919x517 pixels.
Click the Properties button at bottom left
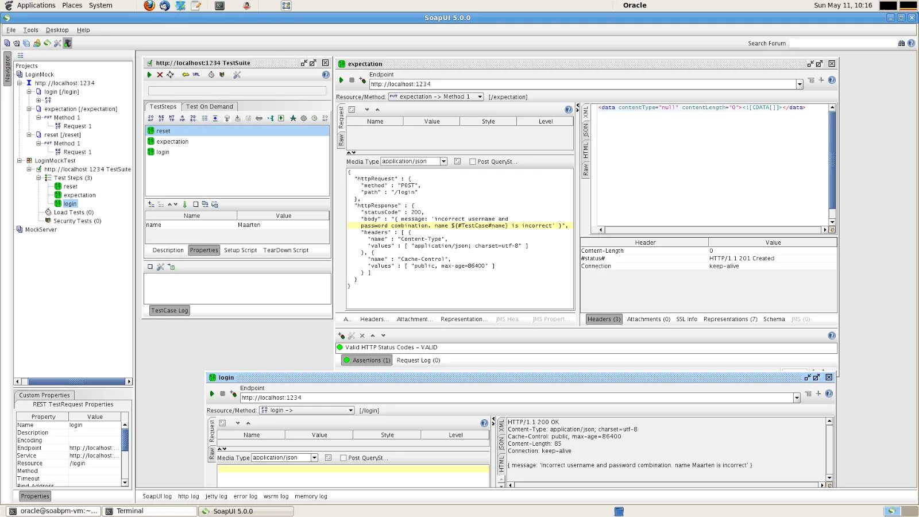pyautogui.click(x=35, y=496)
